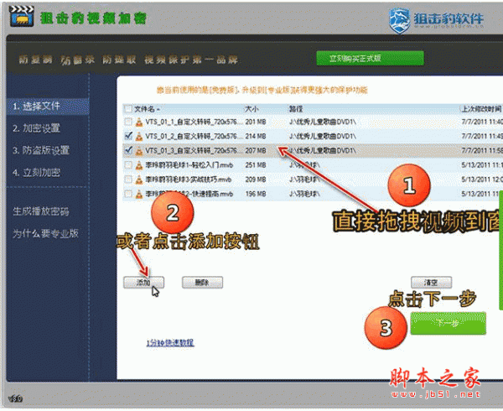Click the 209 MB size cell
The width and height of the screenshot is (503, 411).
click(x=256, y=179)
